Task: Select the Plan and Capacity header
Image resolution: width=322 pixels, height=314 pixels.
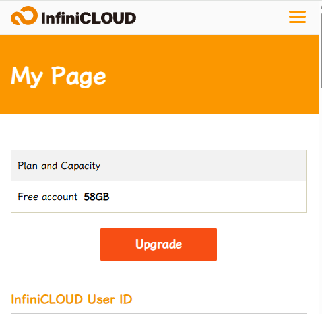Action: point(158,166)
